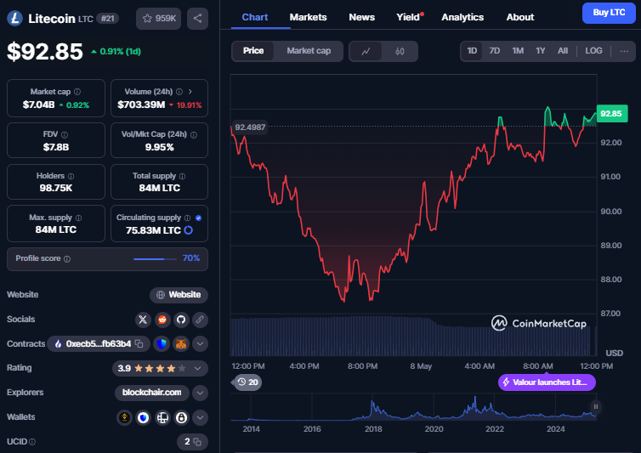Show UCID info icon

32,442
